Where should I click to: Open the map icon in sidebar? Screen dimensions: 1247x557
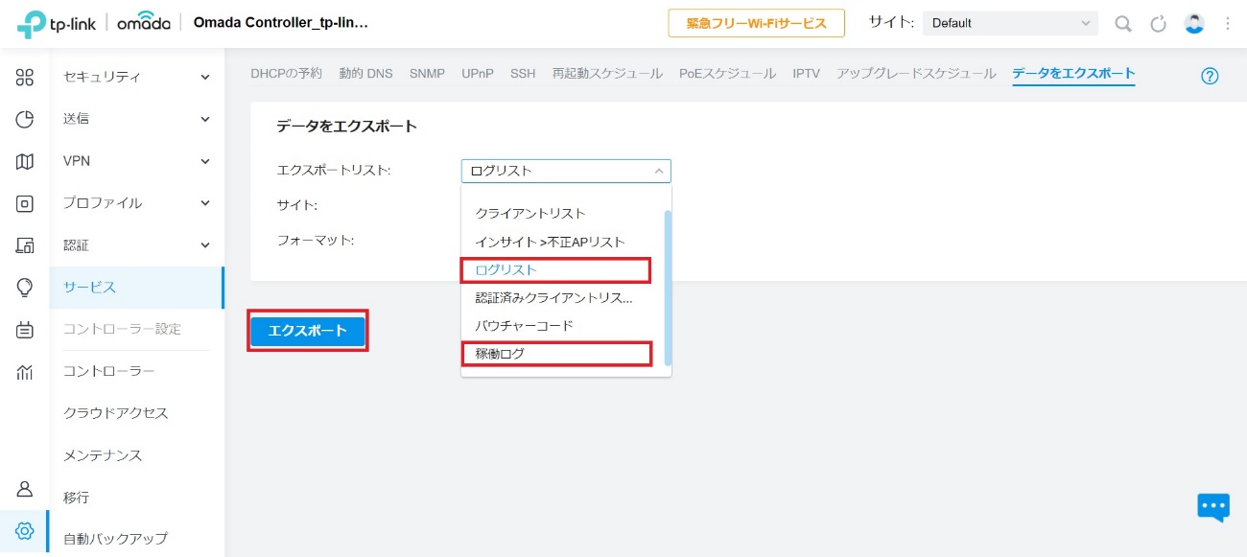tap(25, 161)
